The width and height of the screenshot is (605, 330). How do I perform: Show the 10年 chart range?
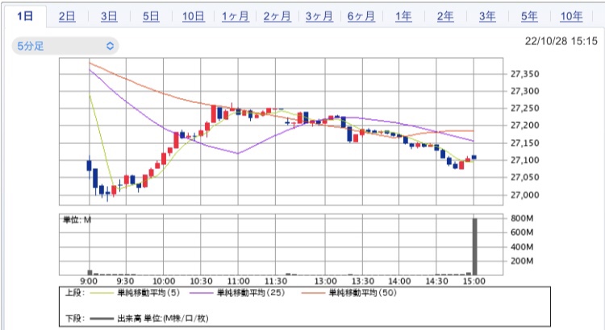tap(571, 17)
